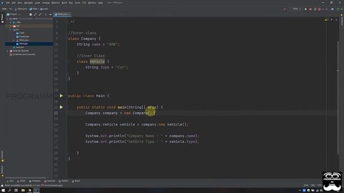Collapse the root project folder
The height and width of the screenshot is (193, 344).
[8, 19]
